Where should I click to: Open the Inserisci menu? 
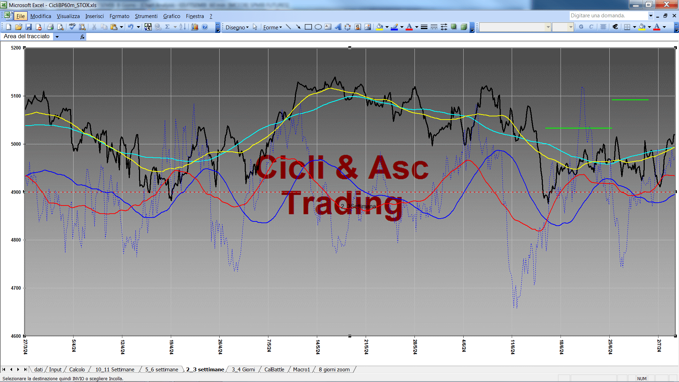click(x=94, y=16)
